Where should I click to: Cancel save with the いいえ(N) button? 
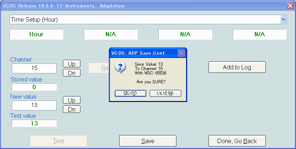[x=165, y=93]
